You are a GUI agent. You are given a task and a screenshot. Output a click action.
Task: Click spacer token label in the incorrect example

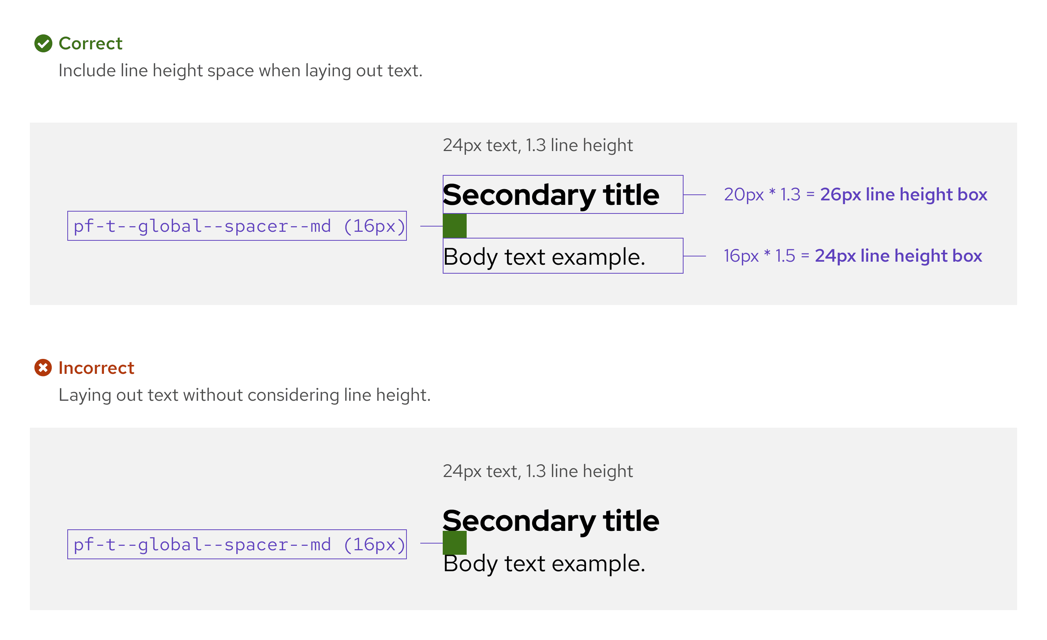coord(237,544)
